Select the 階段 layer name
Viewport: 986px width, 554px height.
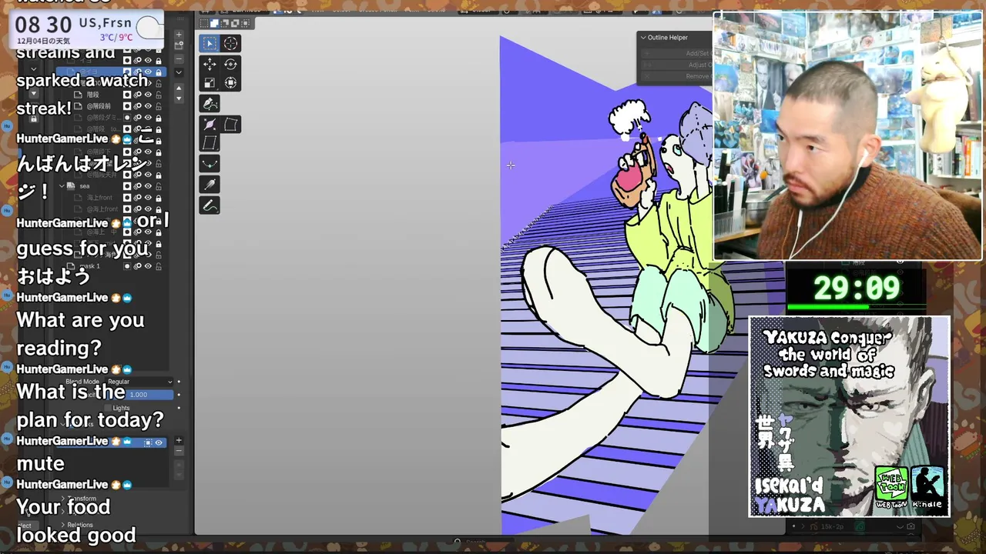coord(93,94)
